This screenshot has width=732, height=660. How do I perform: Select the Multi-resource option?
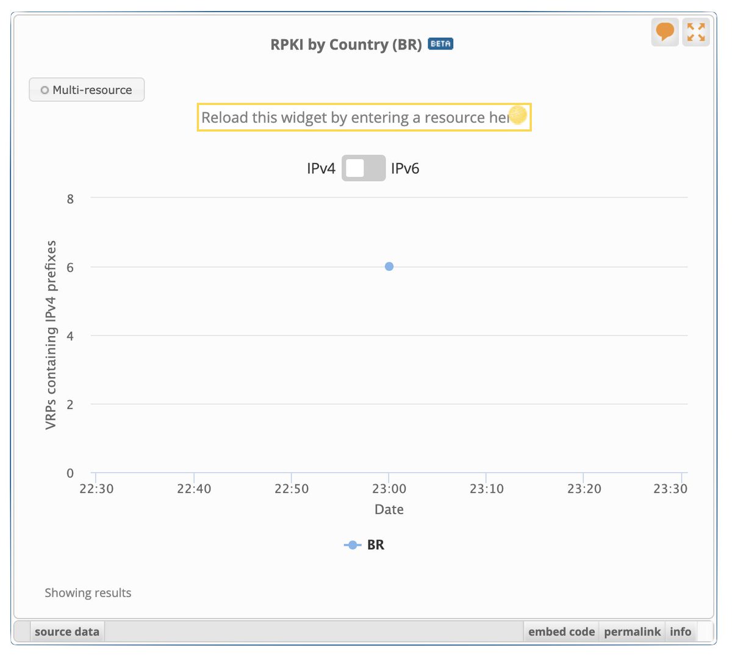(x=86, y=90)
